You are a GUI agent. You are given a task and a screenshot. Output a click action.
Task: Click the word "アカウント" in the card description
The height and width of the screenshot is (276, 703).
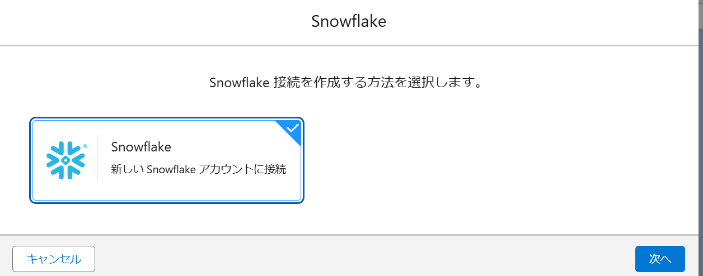click(x=227, y=170)
